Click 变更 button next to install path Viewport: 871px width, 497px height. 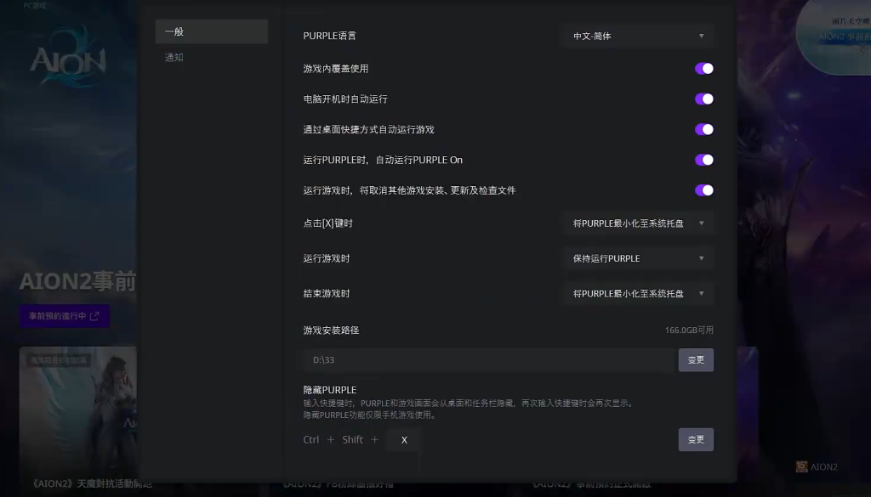click(695, 360)
